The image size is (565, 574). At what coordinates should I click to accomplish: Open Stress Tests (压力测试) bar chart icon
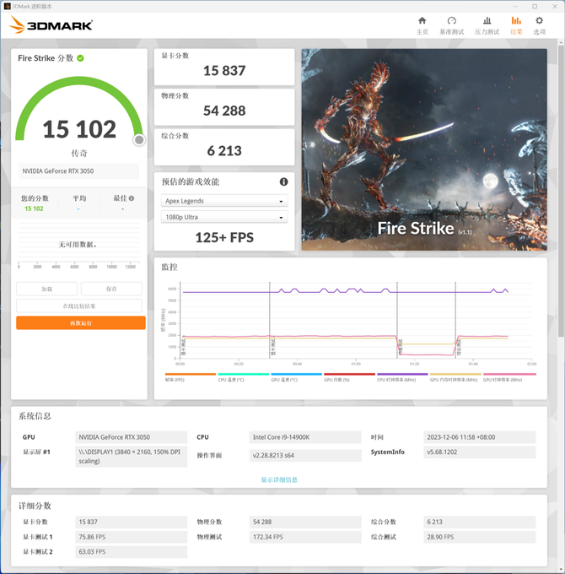(487, 21)
